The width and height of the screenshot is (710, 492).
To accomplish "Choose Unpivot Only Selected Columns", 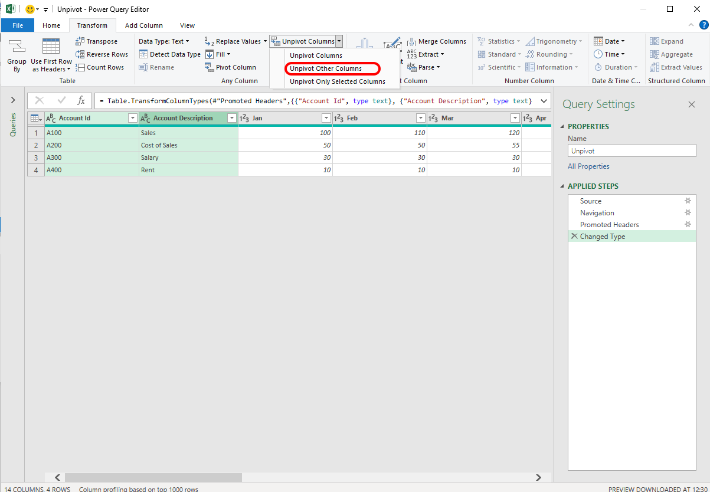I will tap(338, 81).
